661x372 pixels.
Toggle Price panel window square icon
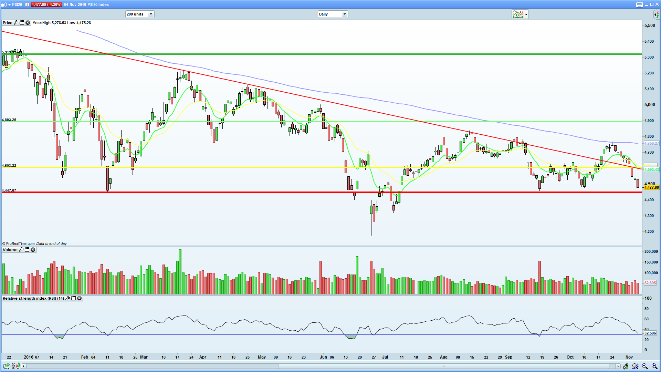pyautogui.click(x=22, y=23)
